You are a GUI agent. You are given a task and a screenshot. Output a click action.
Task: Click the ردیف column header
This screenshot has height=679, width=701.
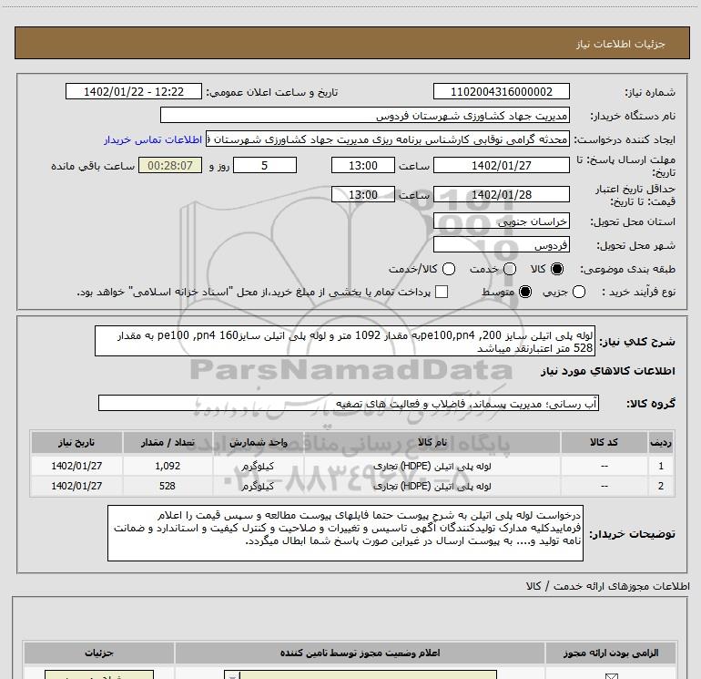click(661, 442)
